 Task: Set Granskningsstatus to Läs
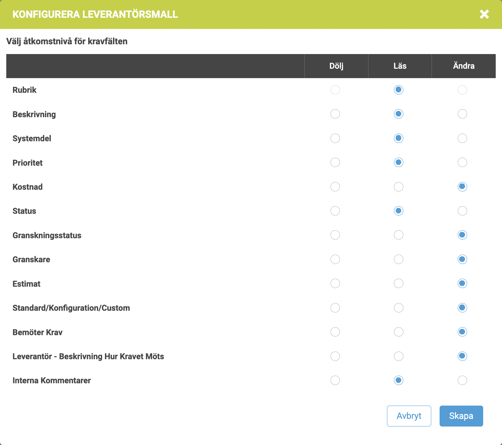(398, 235)
